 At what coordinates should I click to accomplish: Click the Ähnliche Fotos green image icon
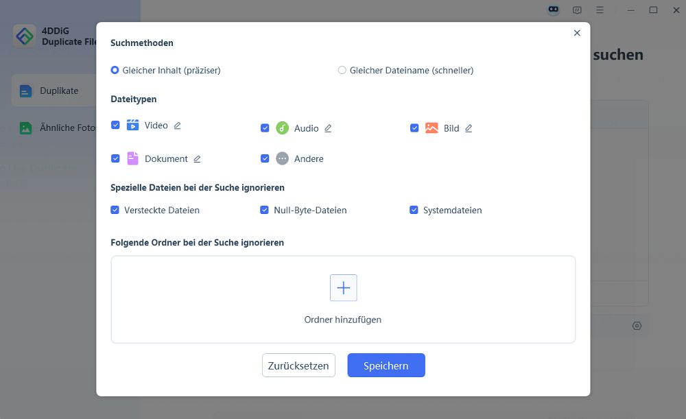pos(26,128)
